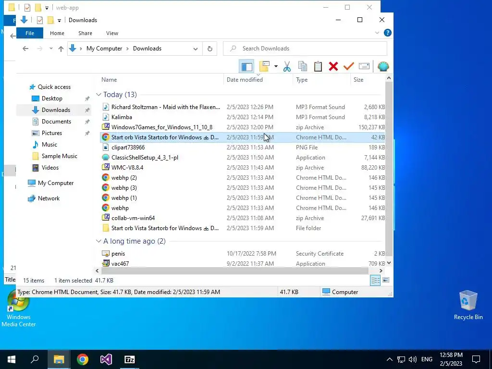Go Back in Downloads window

point(25,49)
